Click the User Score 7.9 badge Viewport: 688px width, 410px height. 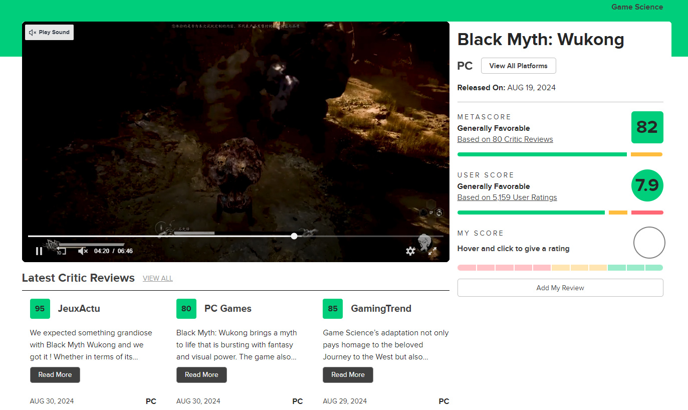point(647,185)
